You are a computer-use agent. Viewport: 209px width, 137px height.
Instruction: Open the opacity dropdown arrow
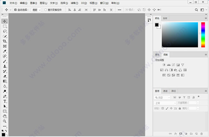pyautogui.click(x=198, y=103)
